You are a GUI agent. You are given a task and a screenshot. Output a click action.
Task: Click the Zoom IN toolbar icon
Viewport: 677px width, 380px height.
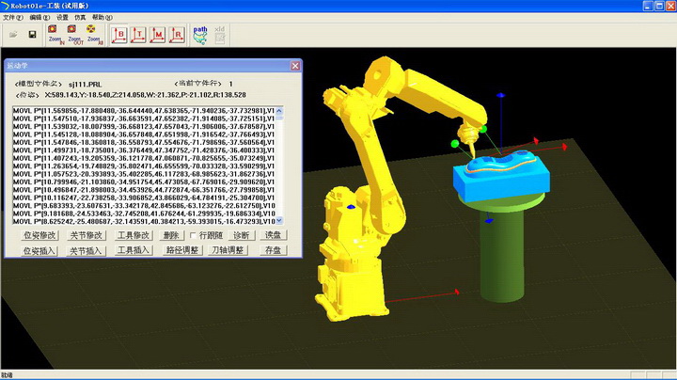(55, 35)
